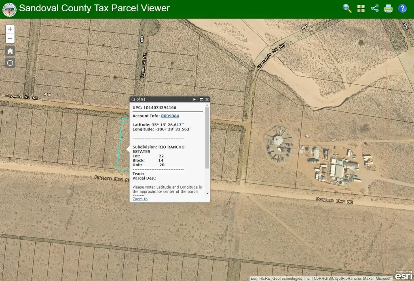Show the next feature in popup
Screen dimensions: 414x281
click(194, 99)
